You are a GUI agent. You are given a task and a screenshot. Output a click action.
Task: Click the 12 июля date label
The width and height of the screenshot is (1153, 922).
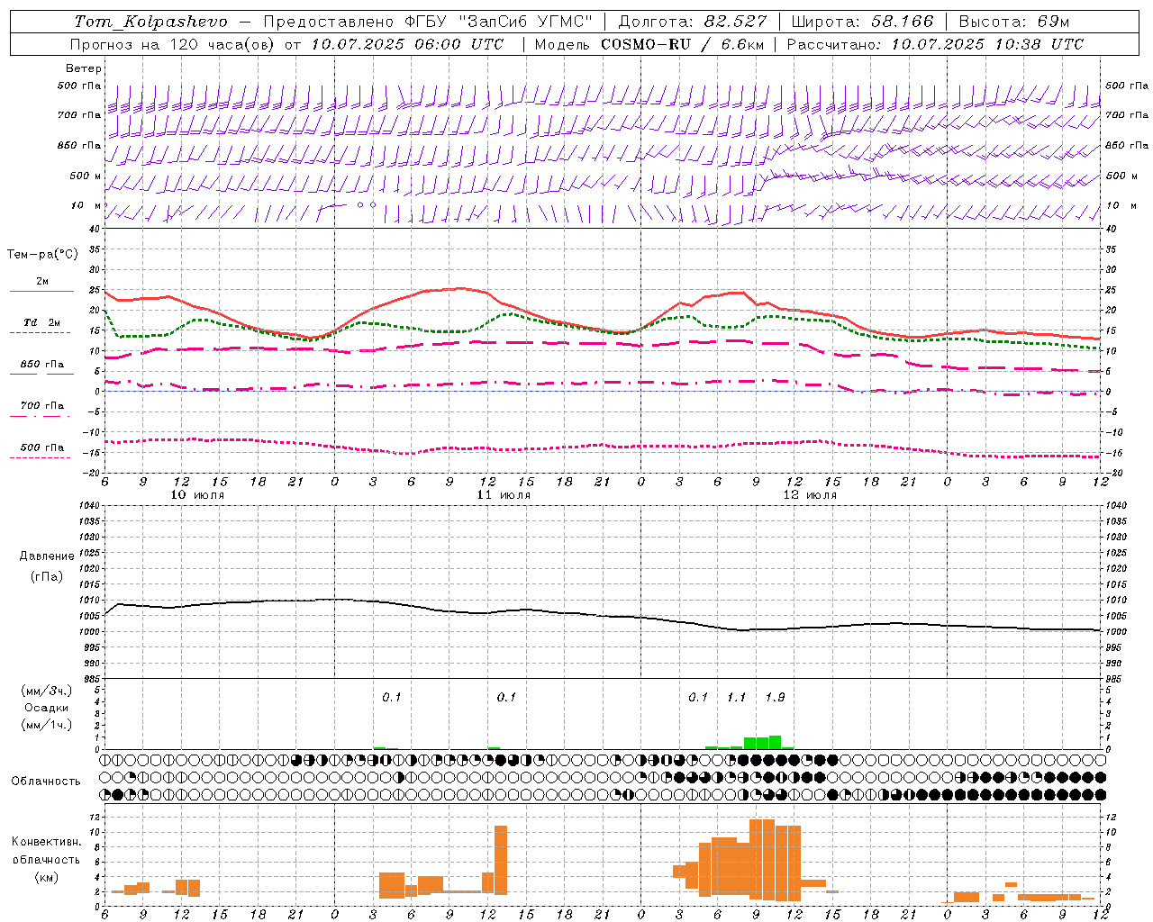click(x=810, y=495)
